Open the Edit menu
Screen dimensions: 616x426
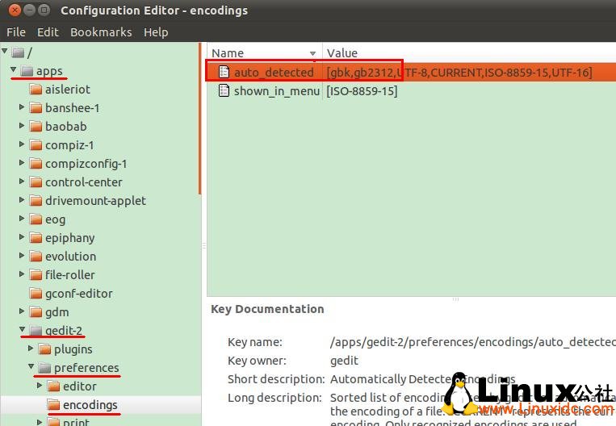[x=48, y=31]
